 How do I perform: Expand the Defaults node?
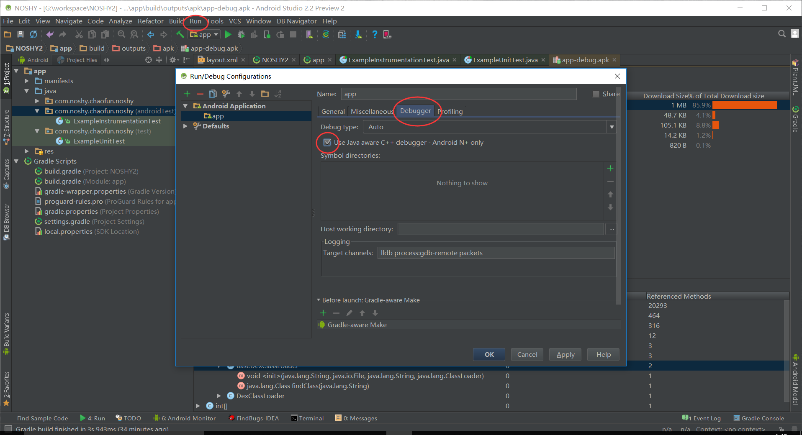pos(185,126)
